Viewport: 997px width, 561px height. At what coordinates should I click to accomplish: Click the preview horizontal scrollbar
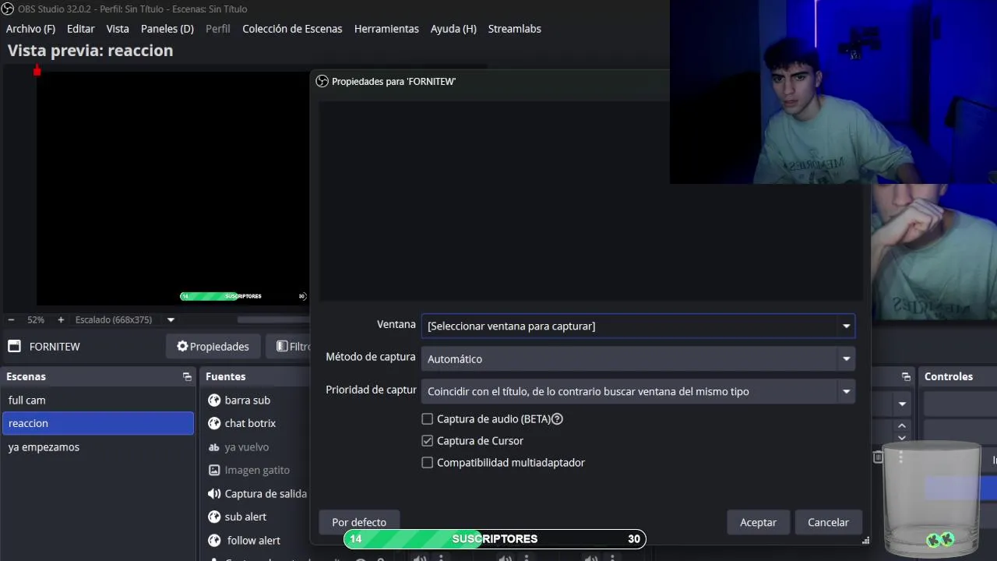click(273, 319)
